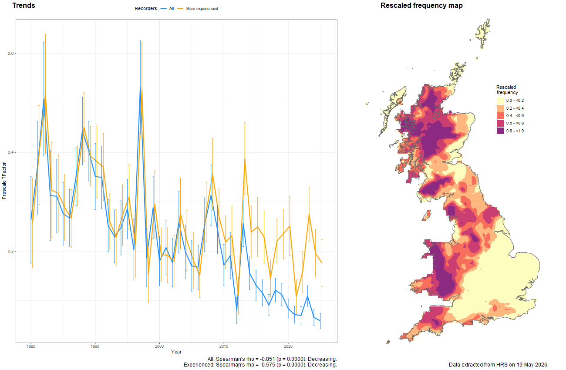Viewport: 566px width, 370px height.
Task: Click the 'More experienced' legend text
Action: [202, 9]
